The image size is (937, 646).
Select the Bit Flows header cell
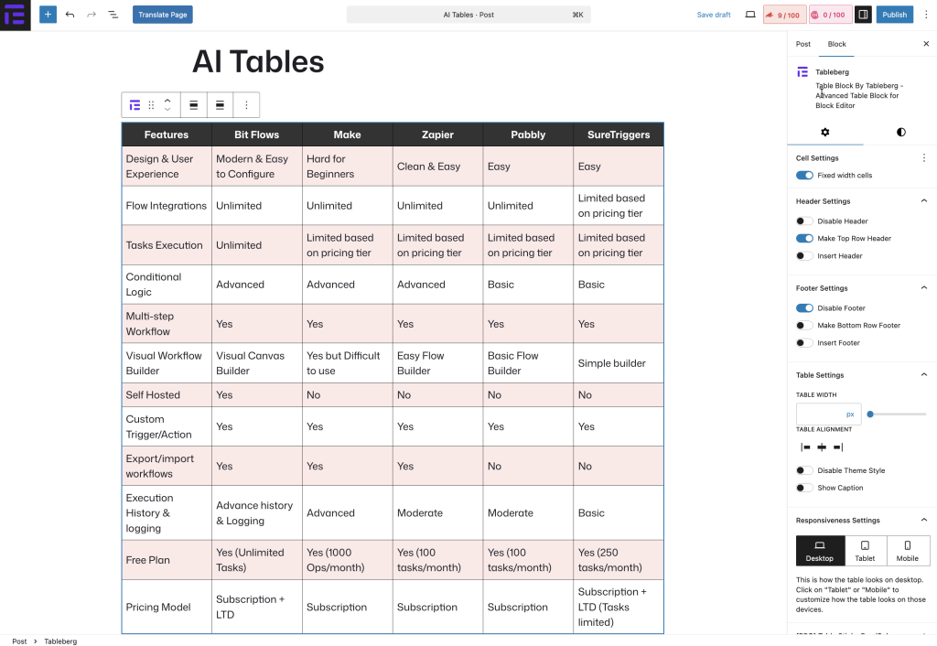pos(257,135)
